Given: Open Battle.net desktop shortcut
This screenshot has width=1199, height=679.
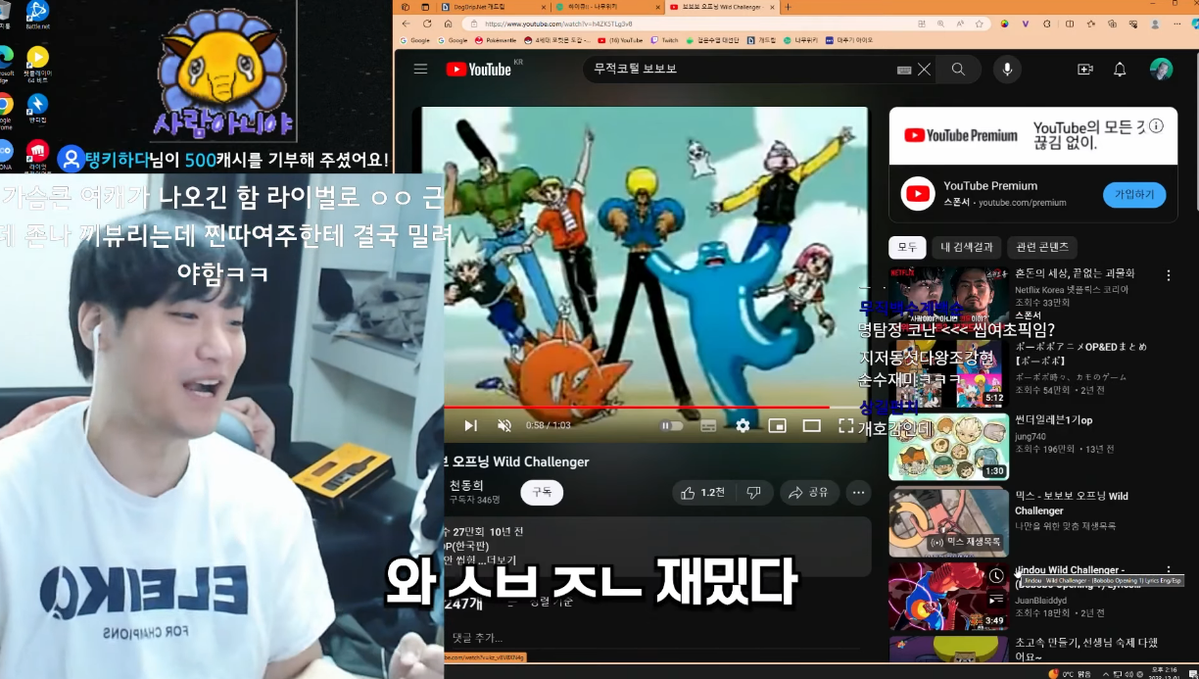Looking at the screenshot, I should pos(37,17).
